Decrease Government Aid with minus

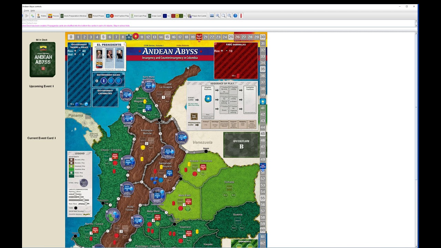point(80,54)
